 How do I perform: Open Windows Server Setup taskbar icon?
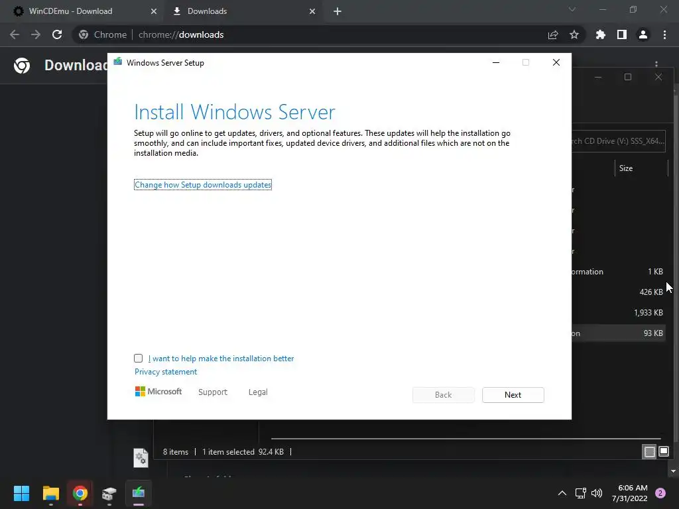139,493
